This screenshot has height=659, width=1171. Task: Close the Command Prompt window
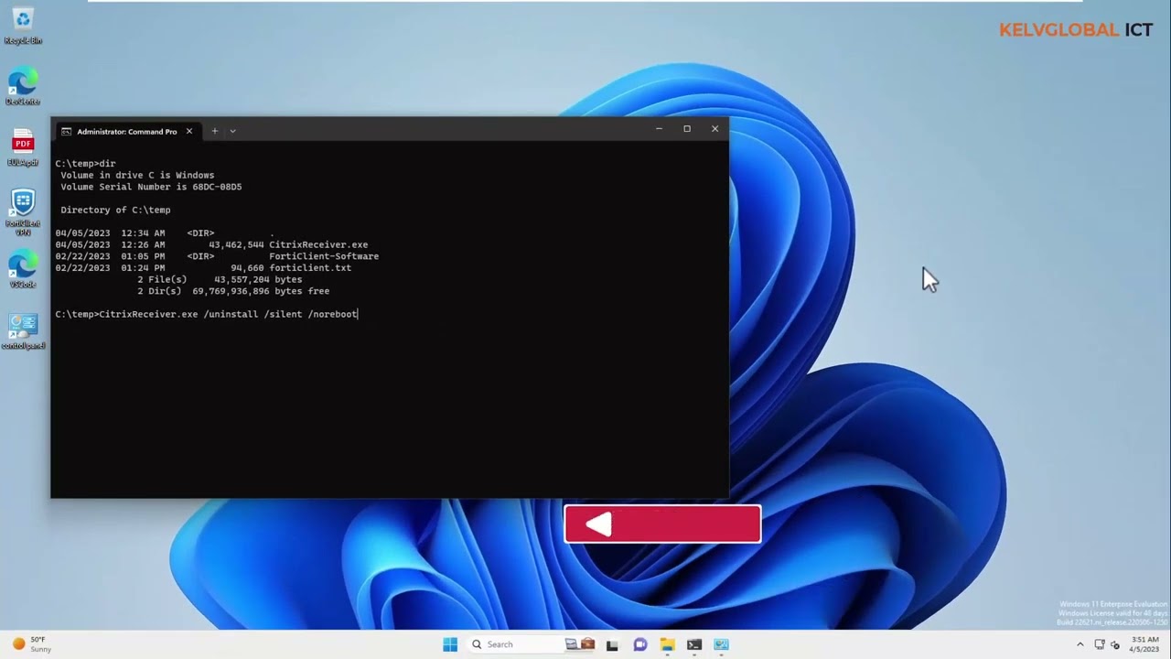[714, 129]
